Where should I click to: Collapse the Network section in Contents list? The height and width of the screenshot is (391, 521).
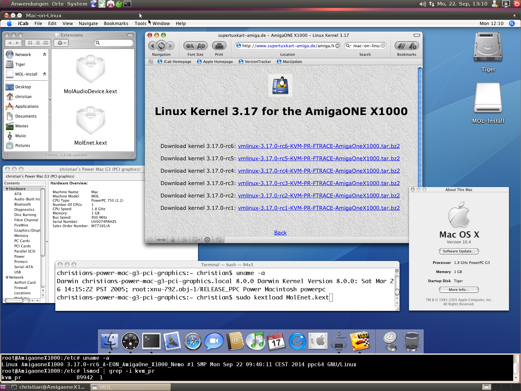coord(7,278)
